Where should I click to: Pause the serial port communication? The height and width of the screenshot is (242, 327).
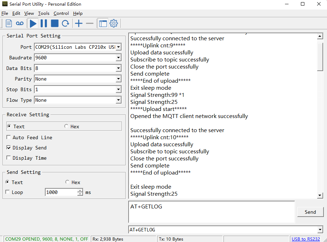[x=43, y=23]
